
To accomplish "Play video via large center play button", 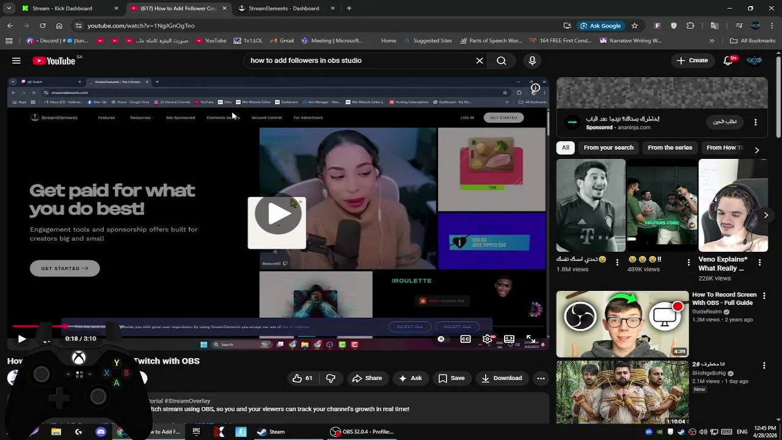I will [277, 215].
